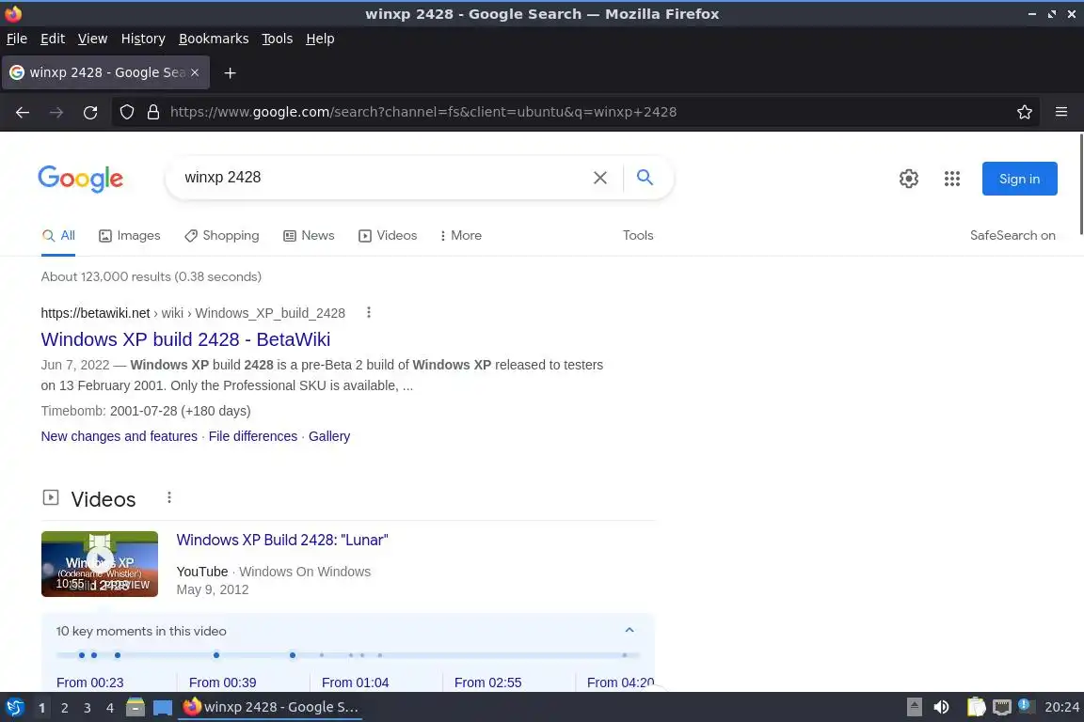The width and height of the screenshot is (1084, 722).
Task: Switch to the News results tab
Action: point(309,236)
